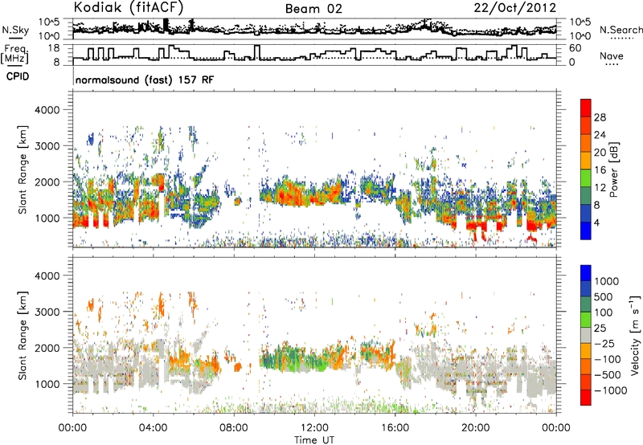Click the '100' velocity colorbar tick
Viewport: 643px width, 445px height.
[x=604, y=312]
